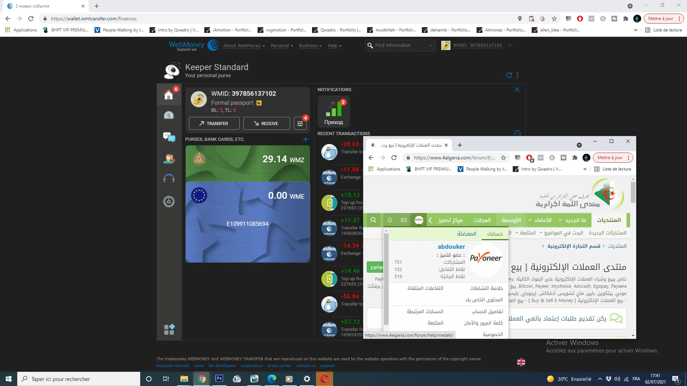The height and width of the screenshot is (386, 687).
Task: Select the 29.14 WMZ purse card
Action: [x=248, y=163]
